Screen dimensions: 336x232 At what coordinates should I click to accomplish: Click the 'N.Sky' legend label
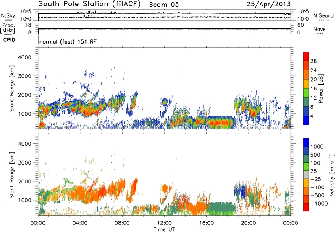(x=8, y=15)
